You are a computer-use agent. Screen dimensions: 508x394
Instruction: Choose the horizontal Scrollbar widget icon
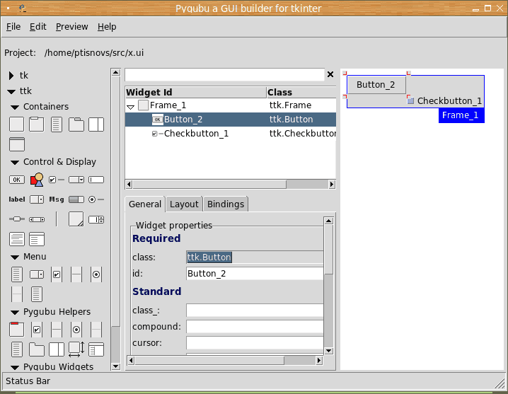click(37, 220)
